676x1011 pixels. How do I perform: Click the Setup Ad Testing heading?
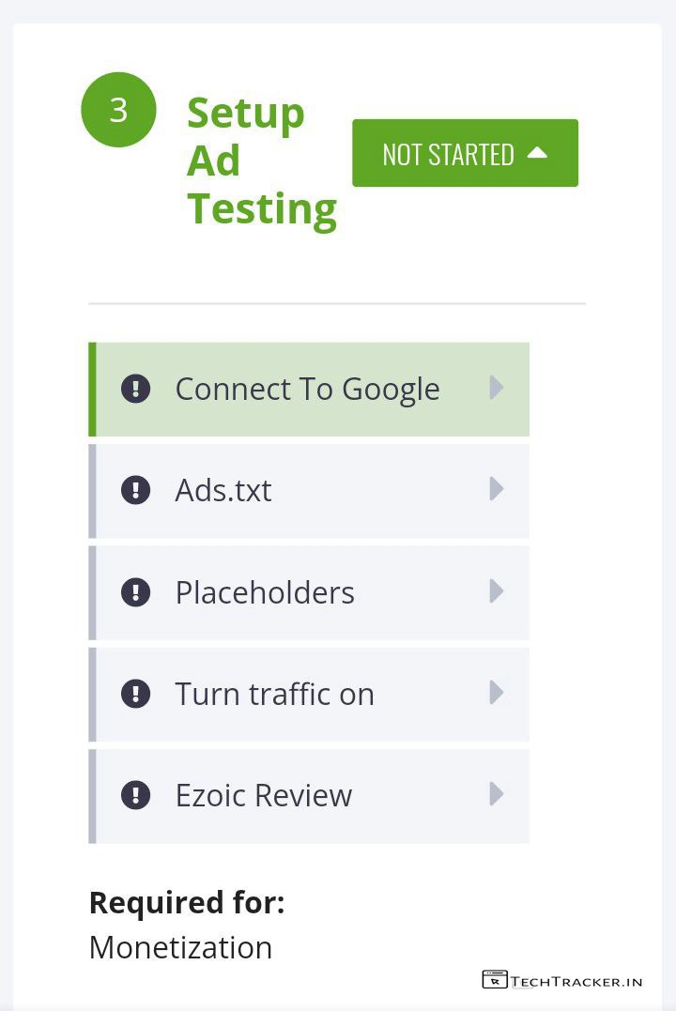click(260, 161)
